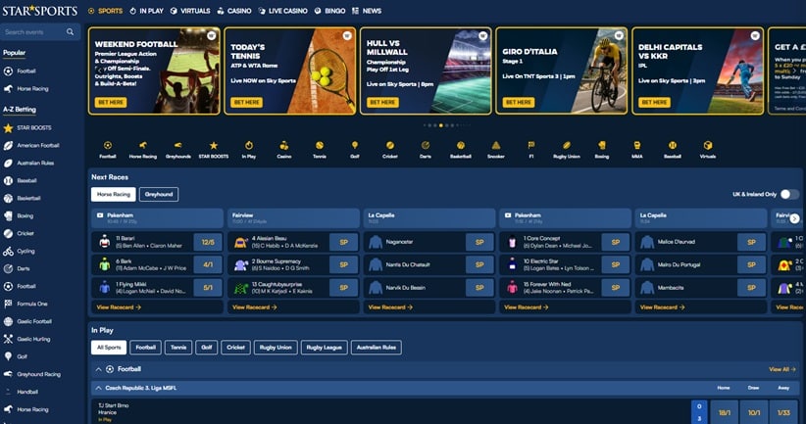806x424 pixels.
Task: Open Greyhounds from the sports icon row
Action: point(177,150)
